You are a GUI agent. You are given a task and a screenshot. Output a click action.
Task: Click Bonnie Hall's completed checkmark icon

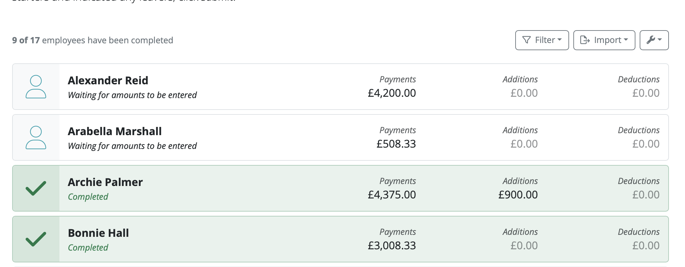point(36,239)
